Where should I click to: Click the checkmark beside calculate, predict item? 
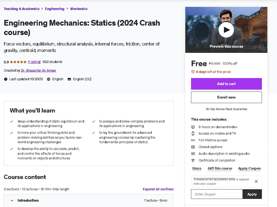12,149
